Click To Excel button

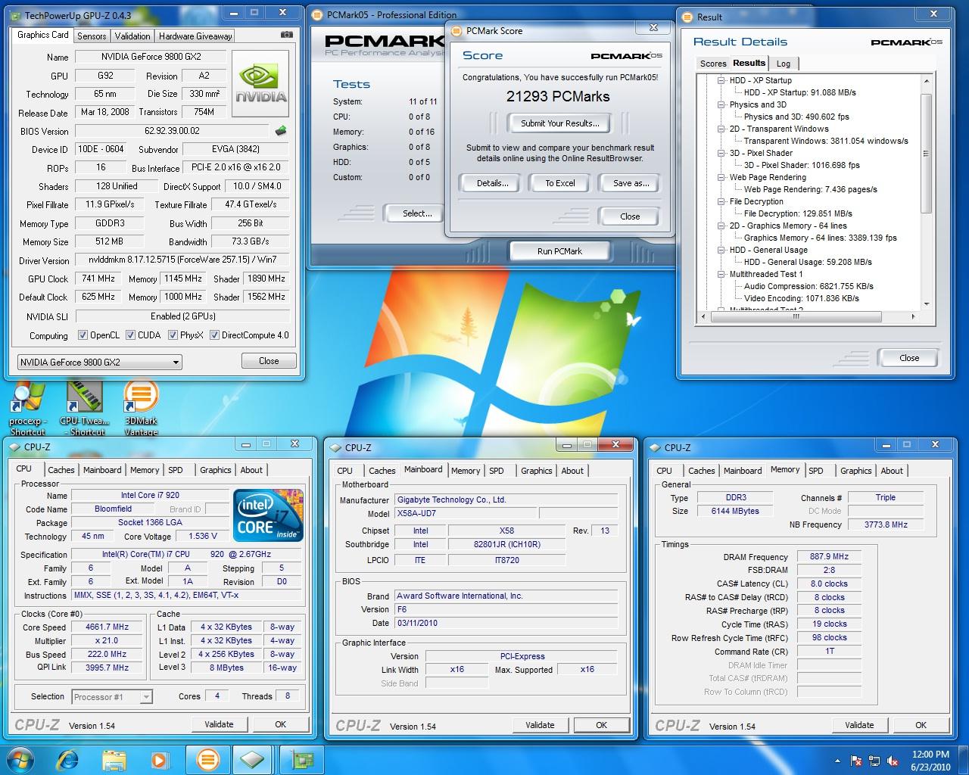(x=560, y=183)
